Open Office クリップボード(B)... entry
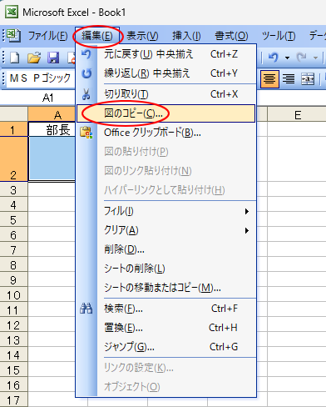This screenshot has height=407, width=326. pos(165,133)
